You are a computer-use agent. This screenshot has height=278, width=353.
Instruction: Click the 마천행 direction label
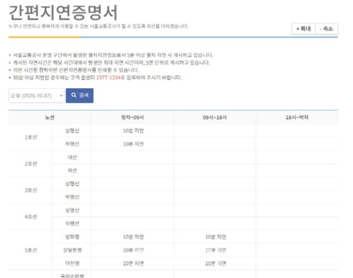click(72, 263)
